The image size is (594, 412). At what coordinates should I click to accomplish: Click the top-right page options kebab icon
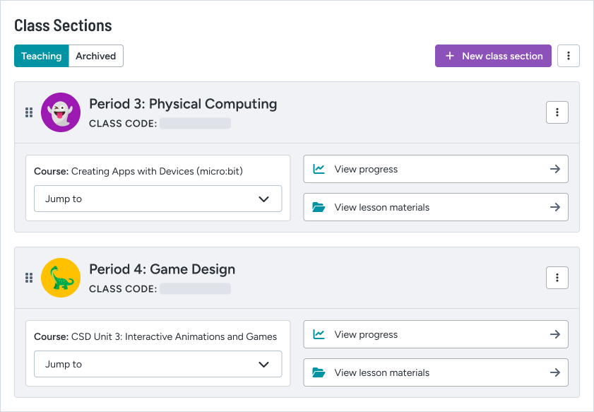pyautogui.click(x=569, y=56)
